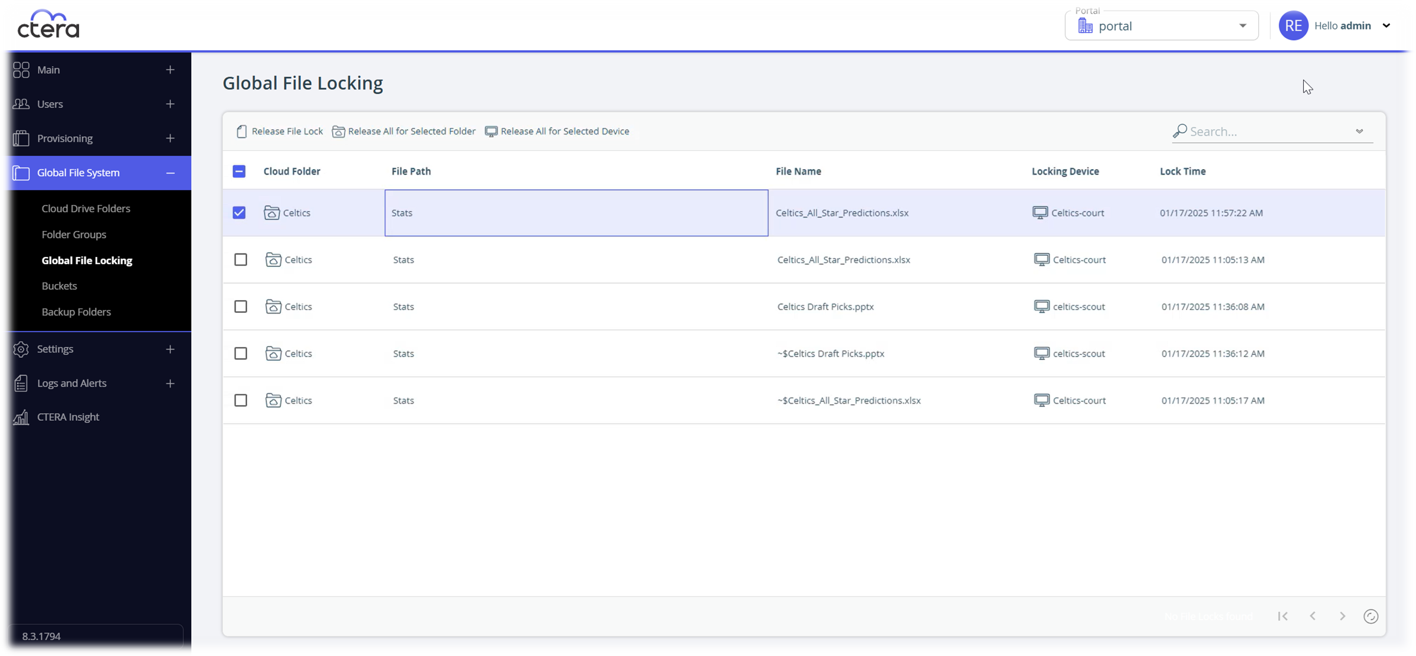Image resolution: width=1416 pixels, height=656 pixels.
Task: Click the search magnifier icon
Action: click(1179, 131)
